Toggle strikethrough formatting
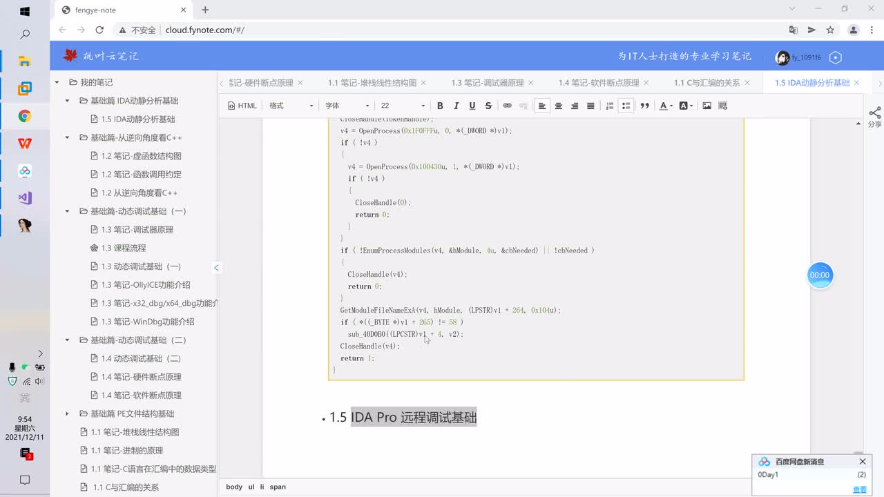 488,106
